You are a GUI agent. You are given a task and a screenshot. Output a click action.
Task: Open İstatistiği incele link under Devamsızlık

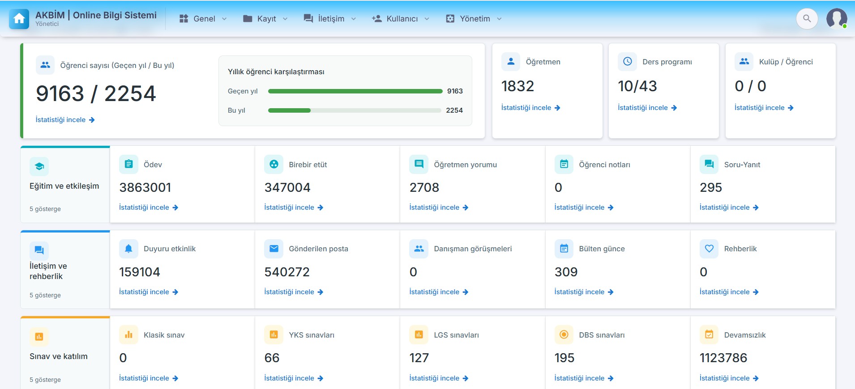729,378
